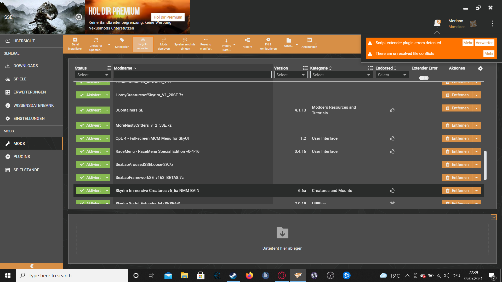Open the notifications bell
Screen dimensions: 502x282
click(x=437, y=23)
